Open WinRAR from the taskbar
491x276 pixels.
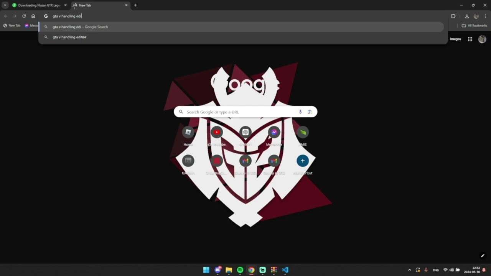pyautogui.click(x=274, y=270)
